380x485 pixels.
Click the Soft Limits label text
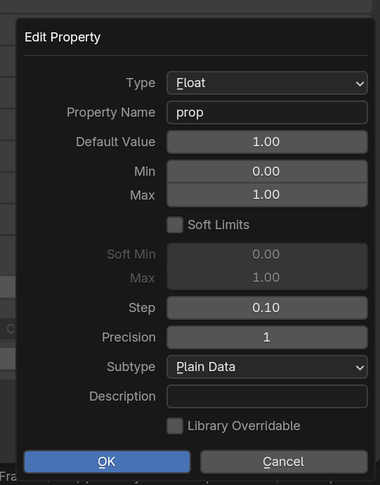pos(218,225)
